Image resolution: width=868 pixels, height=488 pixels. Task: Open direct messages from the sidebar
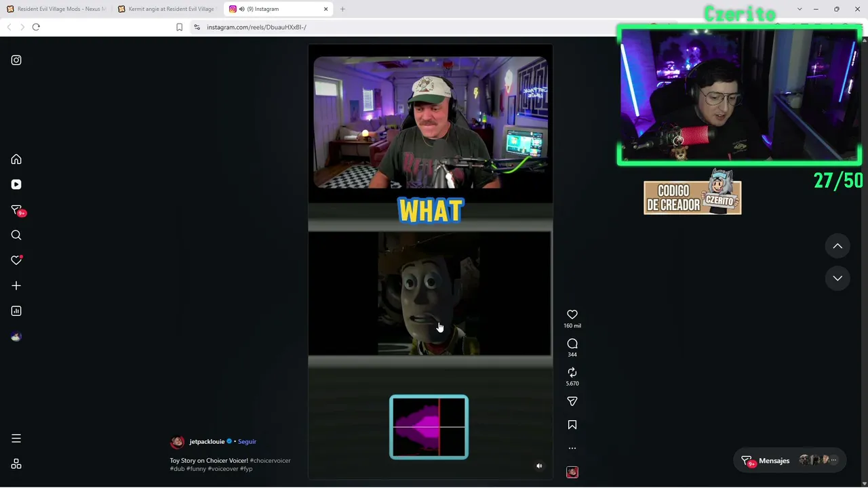(17, 210)
